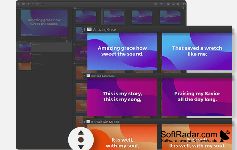Viewport: 237px width, 150px height.
Task: Click the rightmost icon in the top toolbar
Action: [x=184, y=4]
